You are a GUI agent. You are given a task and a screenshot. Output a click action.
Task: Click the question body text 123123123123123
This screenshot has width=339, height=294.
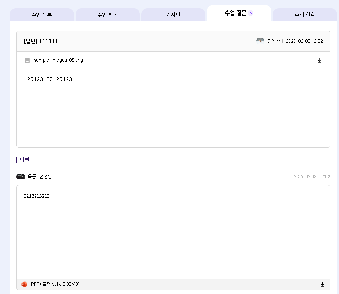tap(48, 79)
